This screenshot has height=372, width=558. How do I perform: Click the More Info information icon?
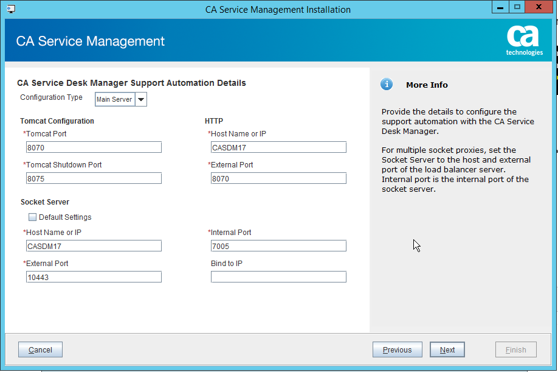point(387,85)
